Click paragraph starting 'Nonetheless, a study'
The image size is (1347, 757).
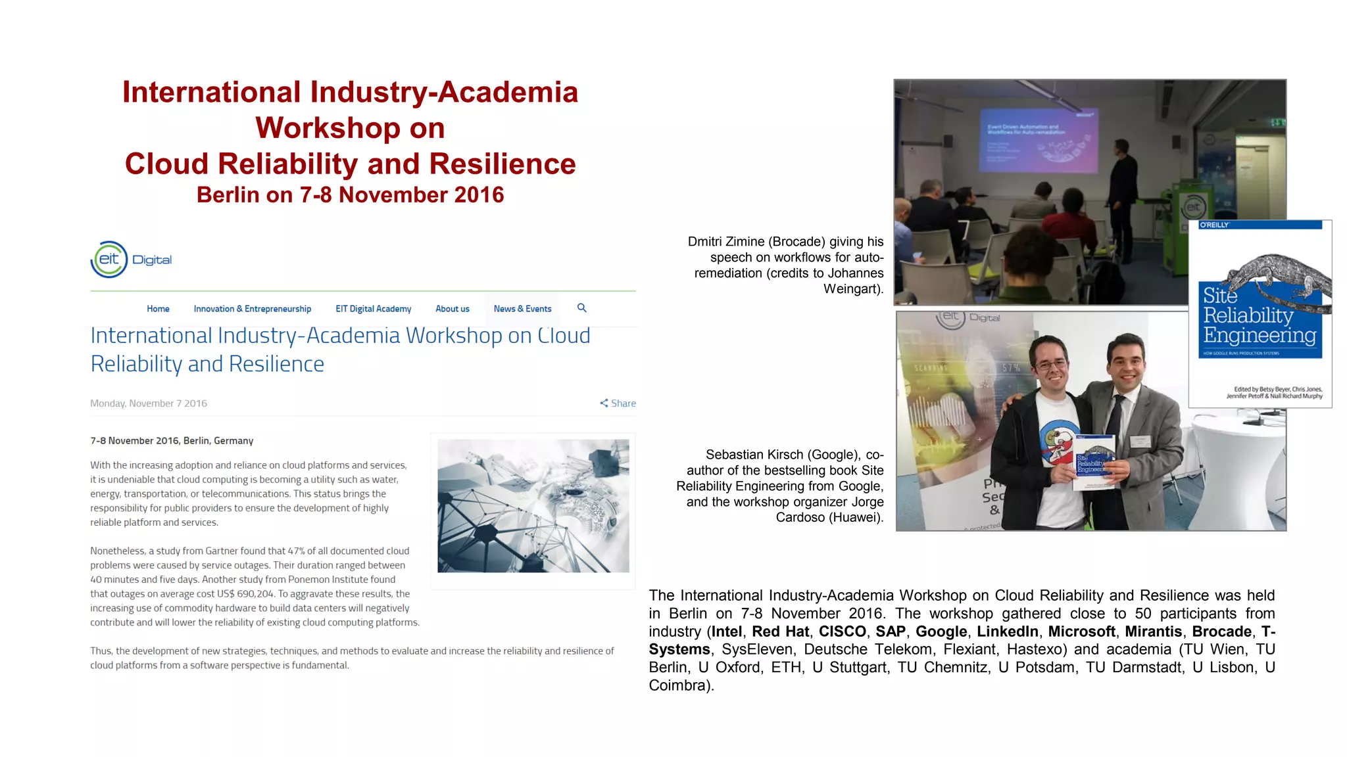point(255,586)
